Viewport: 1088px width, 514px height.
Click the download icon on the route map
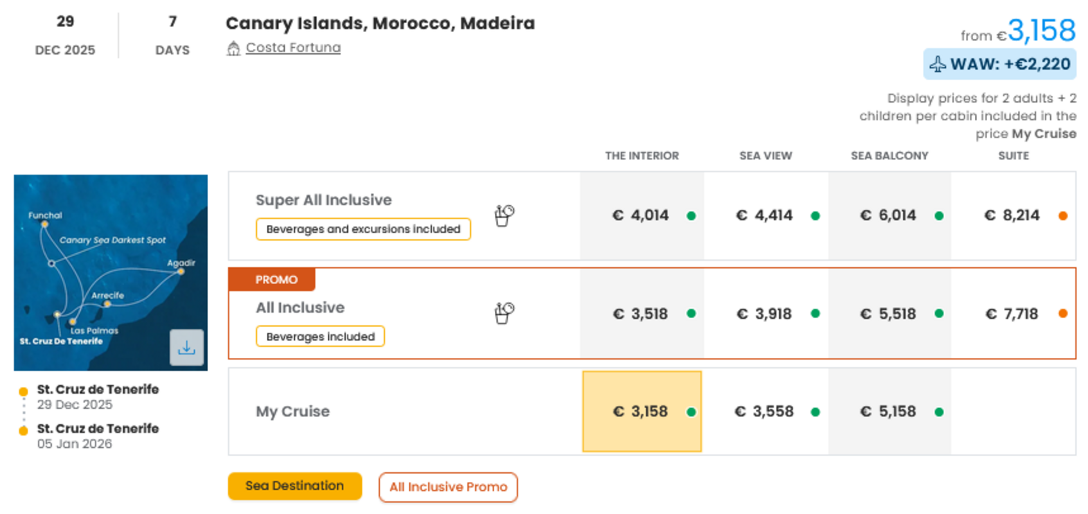tap(187, 348)
